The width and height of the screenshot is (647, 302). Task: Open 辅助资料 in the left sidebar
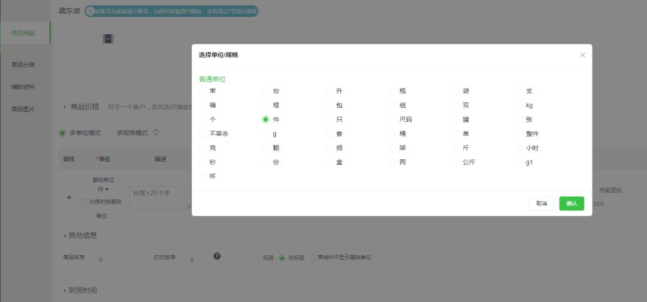(23, 87)
